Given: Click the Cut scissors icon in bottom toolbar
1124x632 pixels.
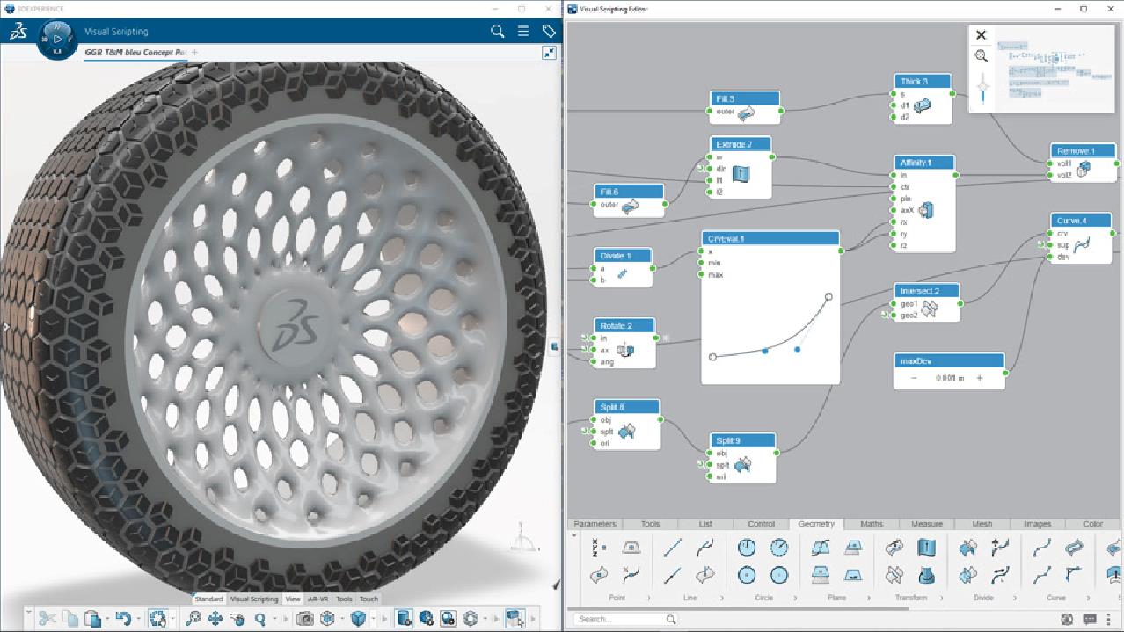Looking at the screenshot, I should (x=47, y=619).
